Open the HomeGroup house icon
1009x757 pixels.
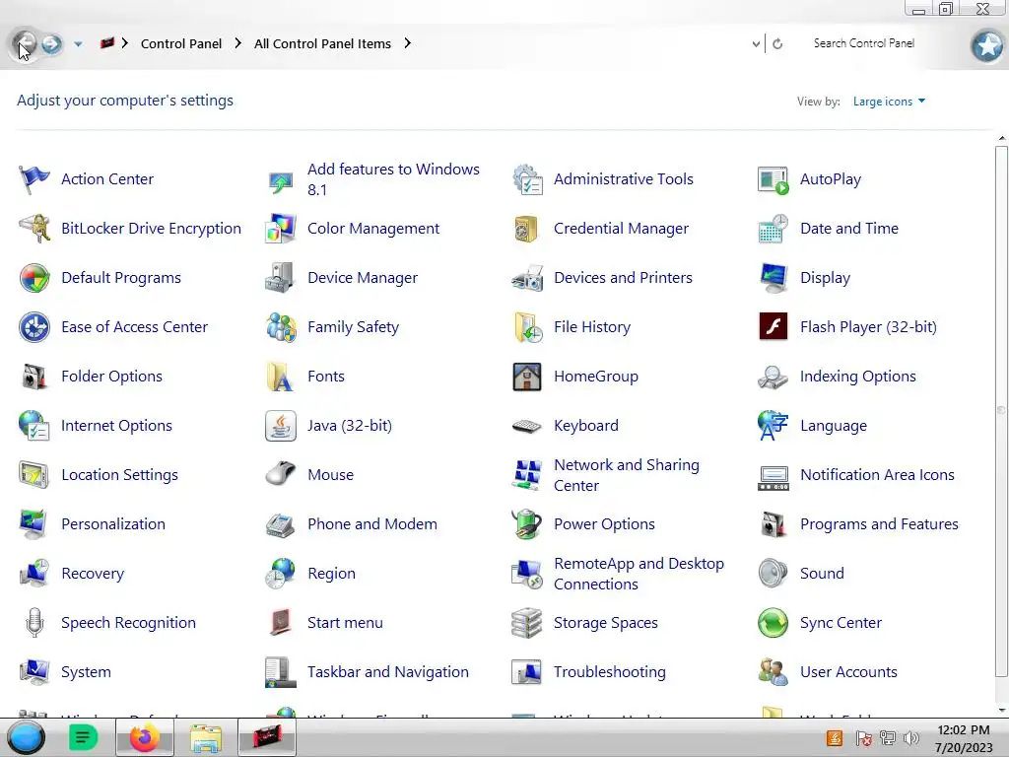(x=527, y=377)
